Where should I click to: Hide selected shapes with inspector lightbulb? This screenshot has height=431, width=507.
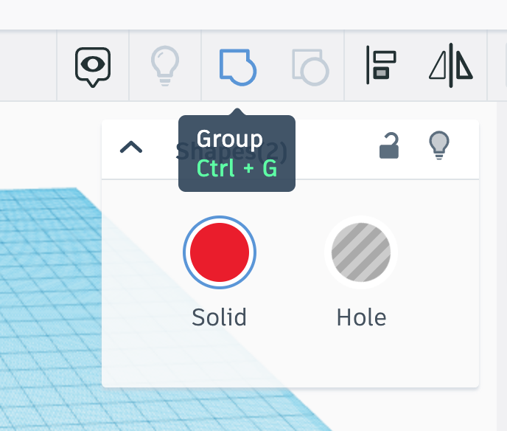coord(438,145)
